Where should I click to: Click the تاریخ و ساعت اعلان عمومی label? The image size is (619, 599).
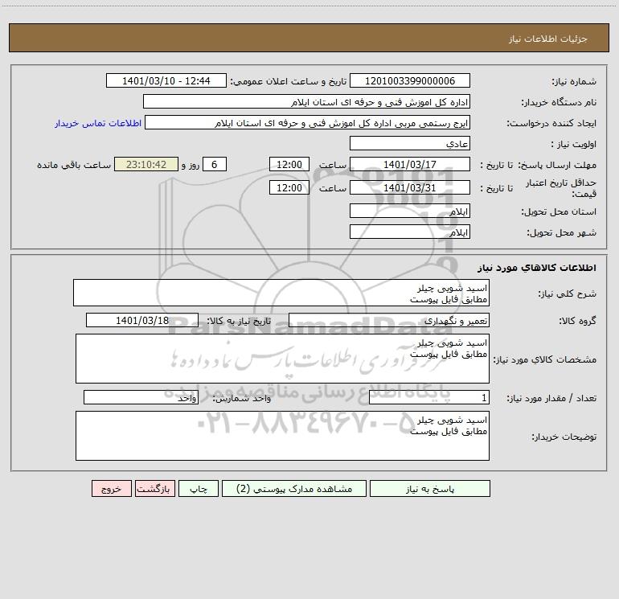(x=289, y=81)
